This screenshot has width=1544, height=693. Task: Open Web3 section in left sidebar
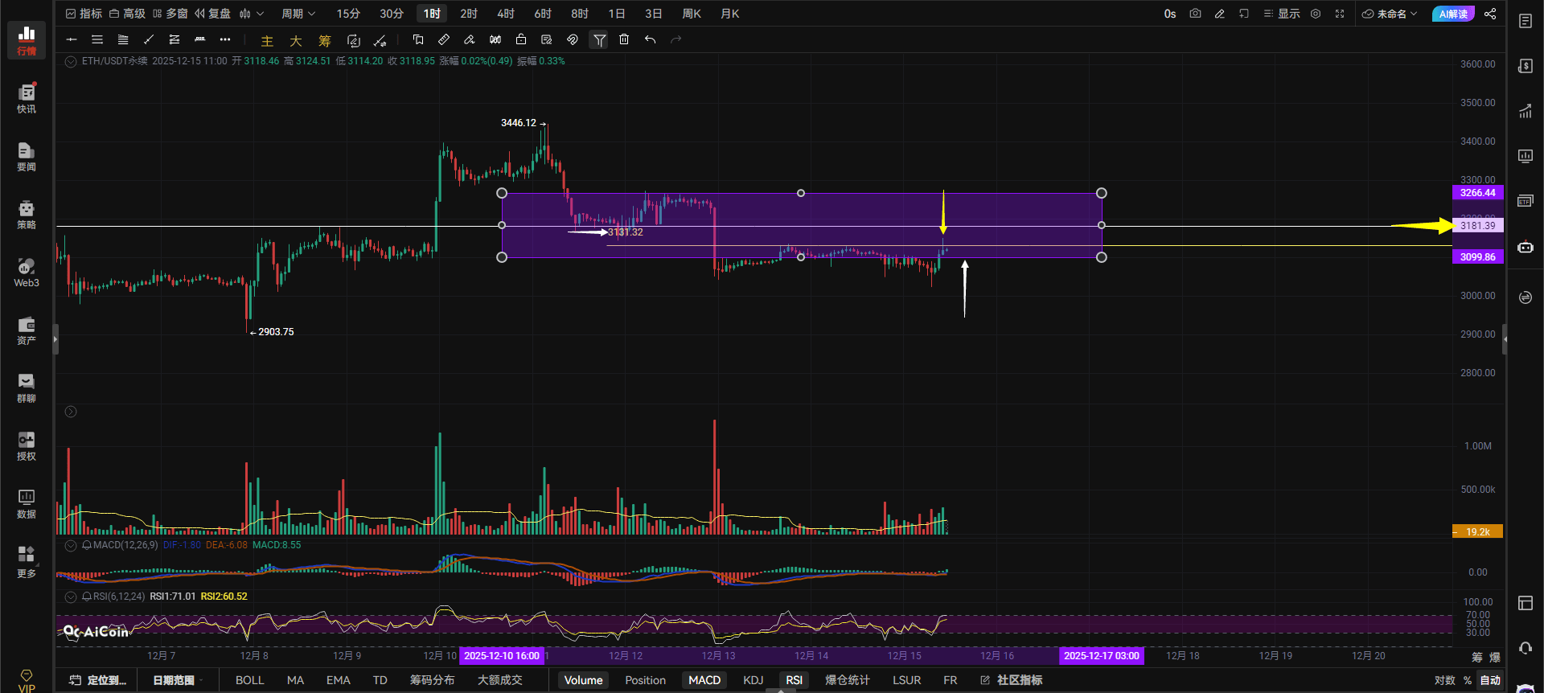click(27, 273)
